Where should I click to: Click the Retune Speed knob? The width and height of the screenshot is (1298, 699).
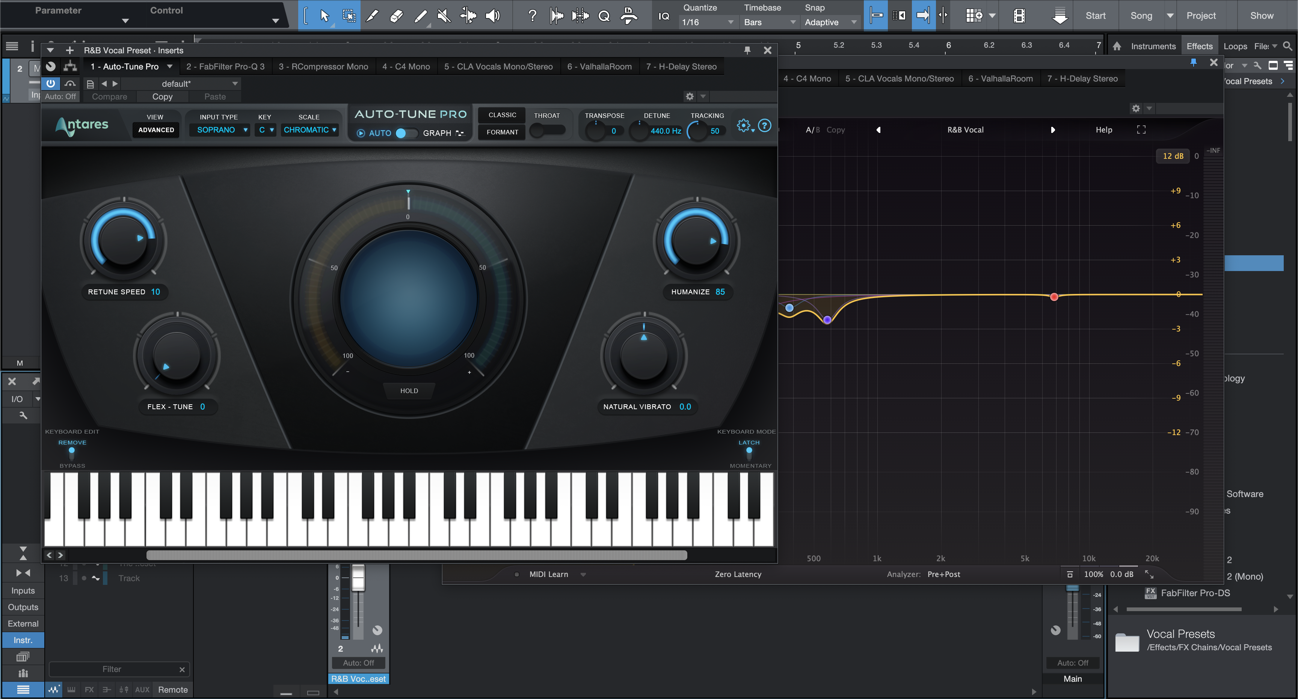(x=124, y=240)
